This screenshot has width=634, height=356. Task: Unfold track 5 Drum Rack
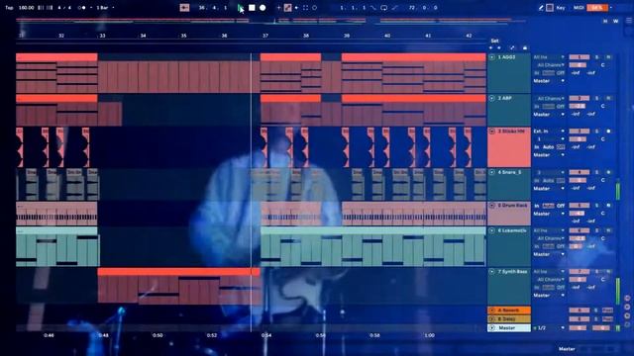pyautogui.click(x=492, y=206)
